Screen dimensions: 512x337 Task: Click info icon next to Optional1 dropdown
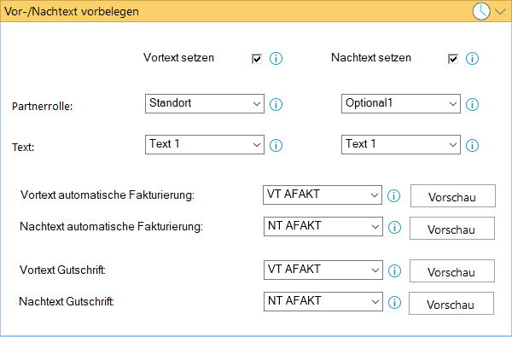click(x=472, y=104)
